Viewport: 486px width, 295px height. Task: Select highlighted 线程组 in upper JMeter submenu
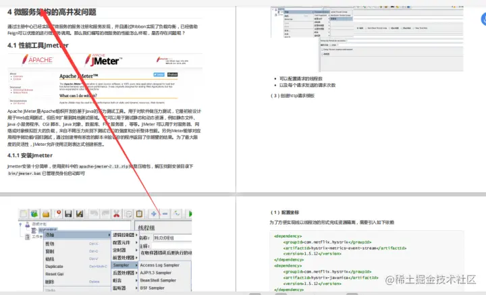point(342,19)
